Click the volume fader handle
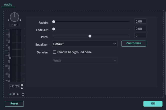Image resolution: width=166 pixels, height=110 pixels. pos(10,58)
